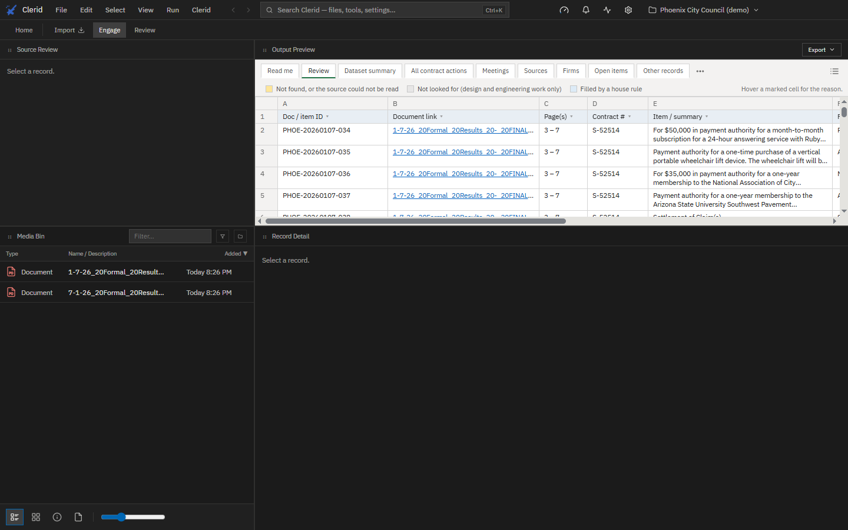
Task: Adjust the Media Bin thumbnail size slider
Action: click(x=132, y=517)
